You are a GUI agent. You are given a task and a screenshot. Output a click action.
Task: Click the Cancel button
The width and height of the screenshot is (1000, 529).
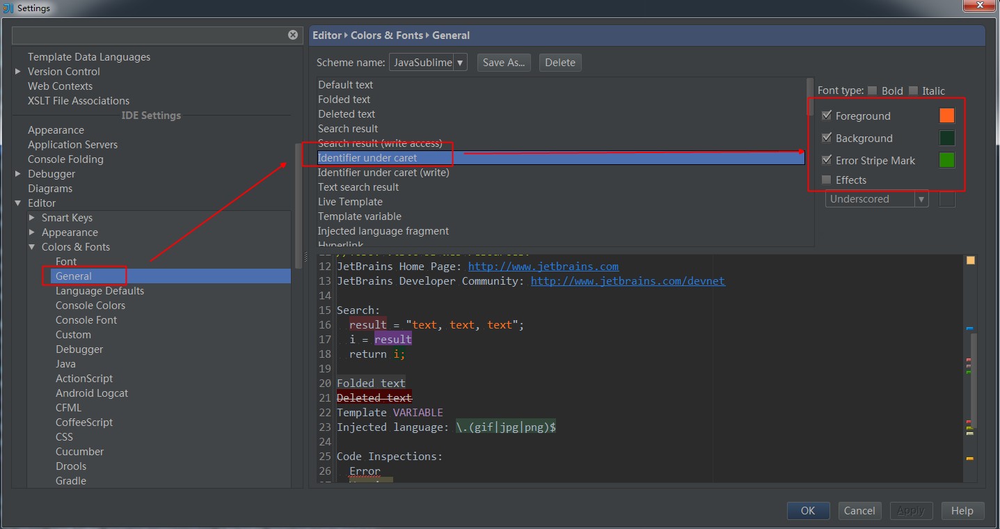(x=859, y=510)
